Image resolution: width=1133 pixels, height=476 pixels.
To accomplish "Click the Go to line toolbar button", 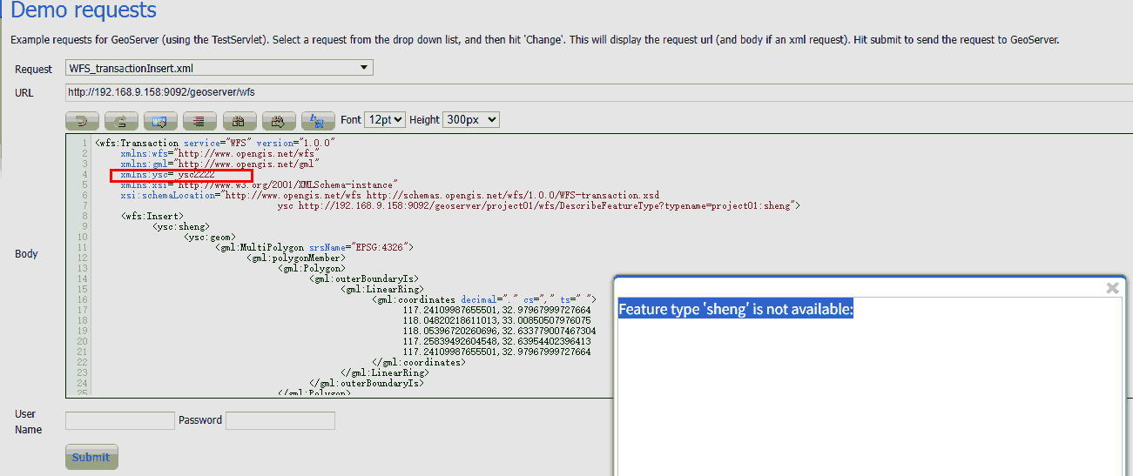I will pyautogui.click(x=161, y=121).
